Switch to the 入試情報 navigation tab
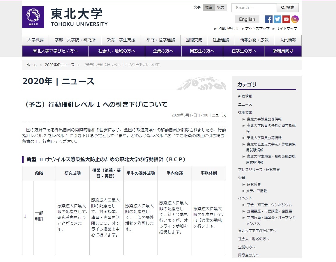This screenshot has height=262, width=336. click(x=288, y=40)
